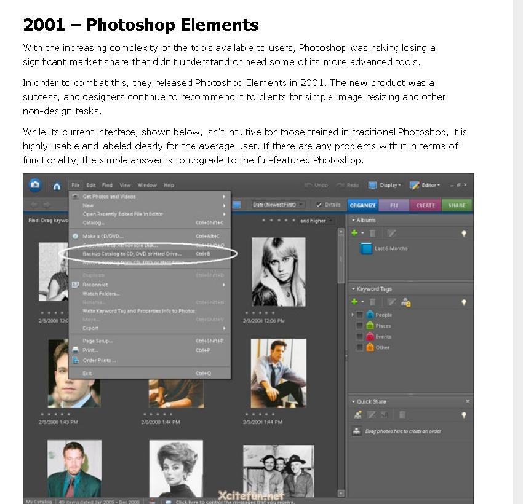The height and width of the screenshot is (504, 523).
Task: Collapse the Albums panel triangle
Action: [x=353, y=220]
